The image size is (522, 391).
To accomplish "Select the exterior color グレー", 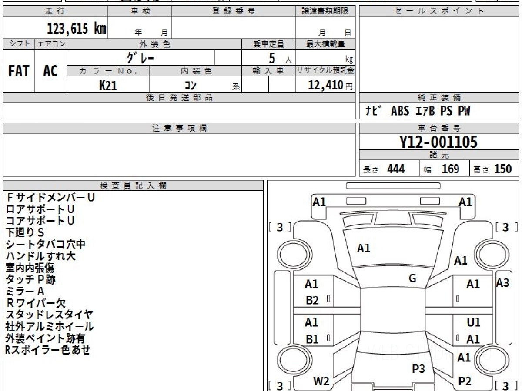I will 141,58.
